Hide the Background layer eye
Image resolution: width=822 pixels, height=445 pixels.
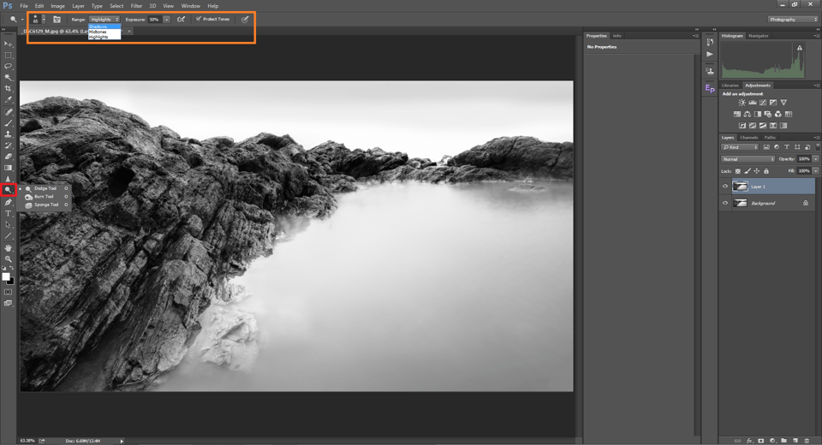(725, 203)
